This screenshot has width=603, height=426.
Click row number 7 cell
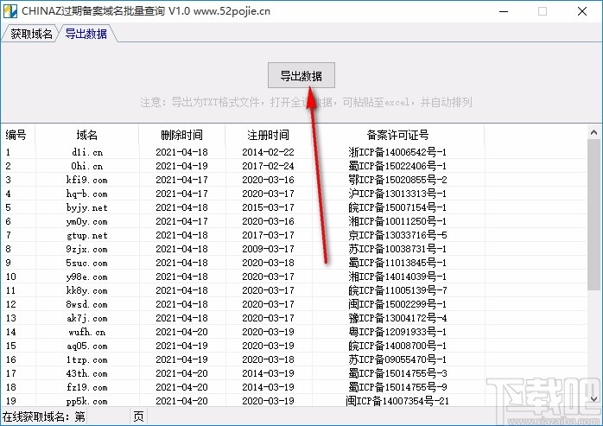[x=9, y=236]
